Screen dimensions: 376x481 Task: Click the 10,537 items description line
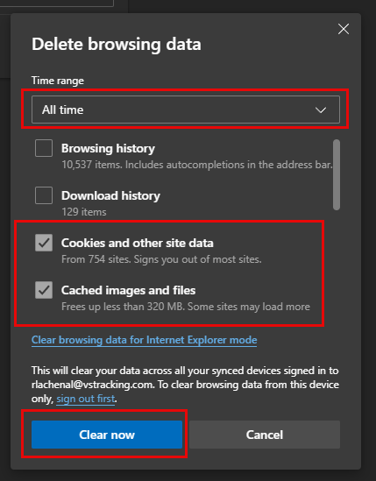(197, 165)
